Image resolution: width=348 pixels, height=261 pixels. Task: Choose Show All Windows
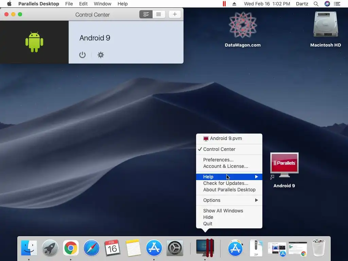229,211
